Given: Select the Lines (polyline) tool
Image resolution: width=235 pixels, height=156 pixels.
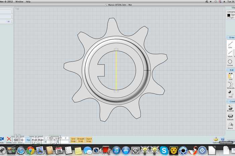Looking at the screenshot, I should (230, 54).
